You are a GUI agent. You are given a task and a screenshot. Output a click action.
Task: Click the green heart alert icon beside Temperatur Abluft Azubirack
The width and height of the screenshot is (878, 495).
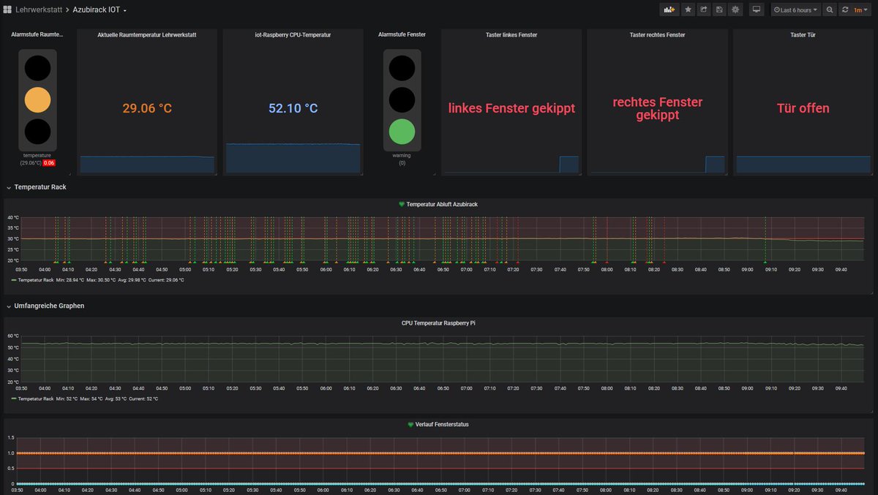(401, 205)
